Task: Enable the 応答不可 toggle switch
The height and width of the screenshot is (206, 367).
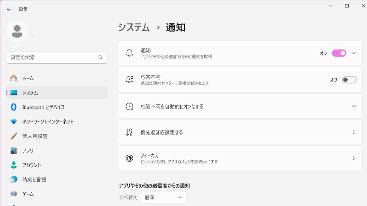Action: tap(349, 80)
